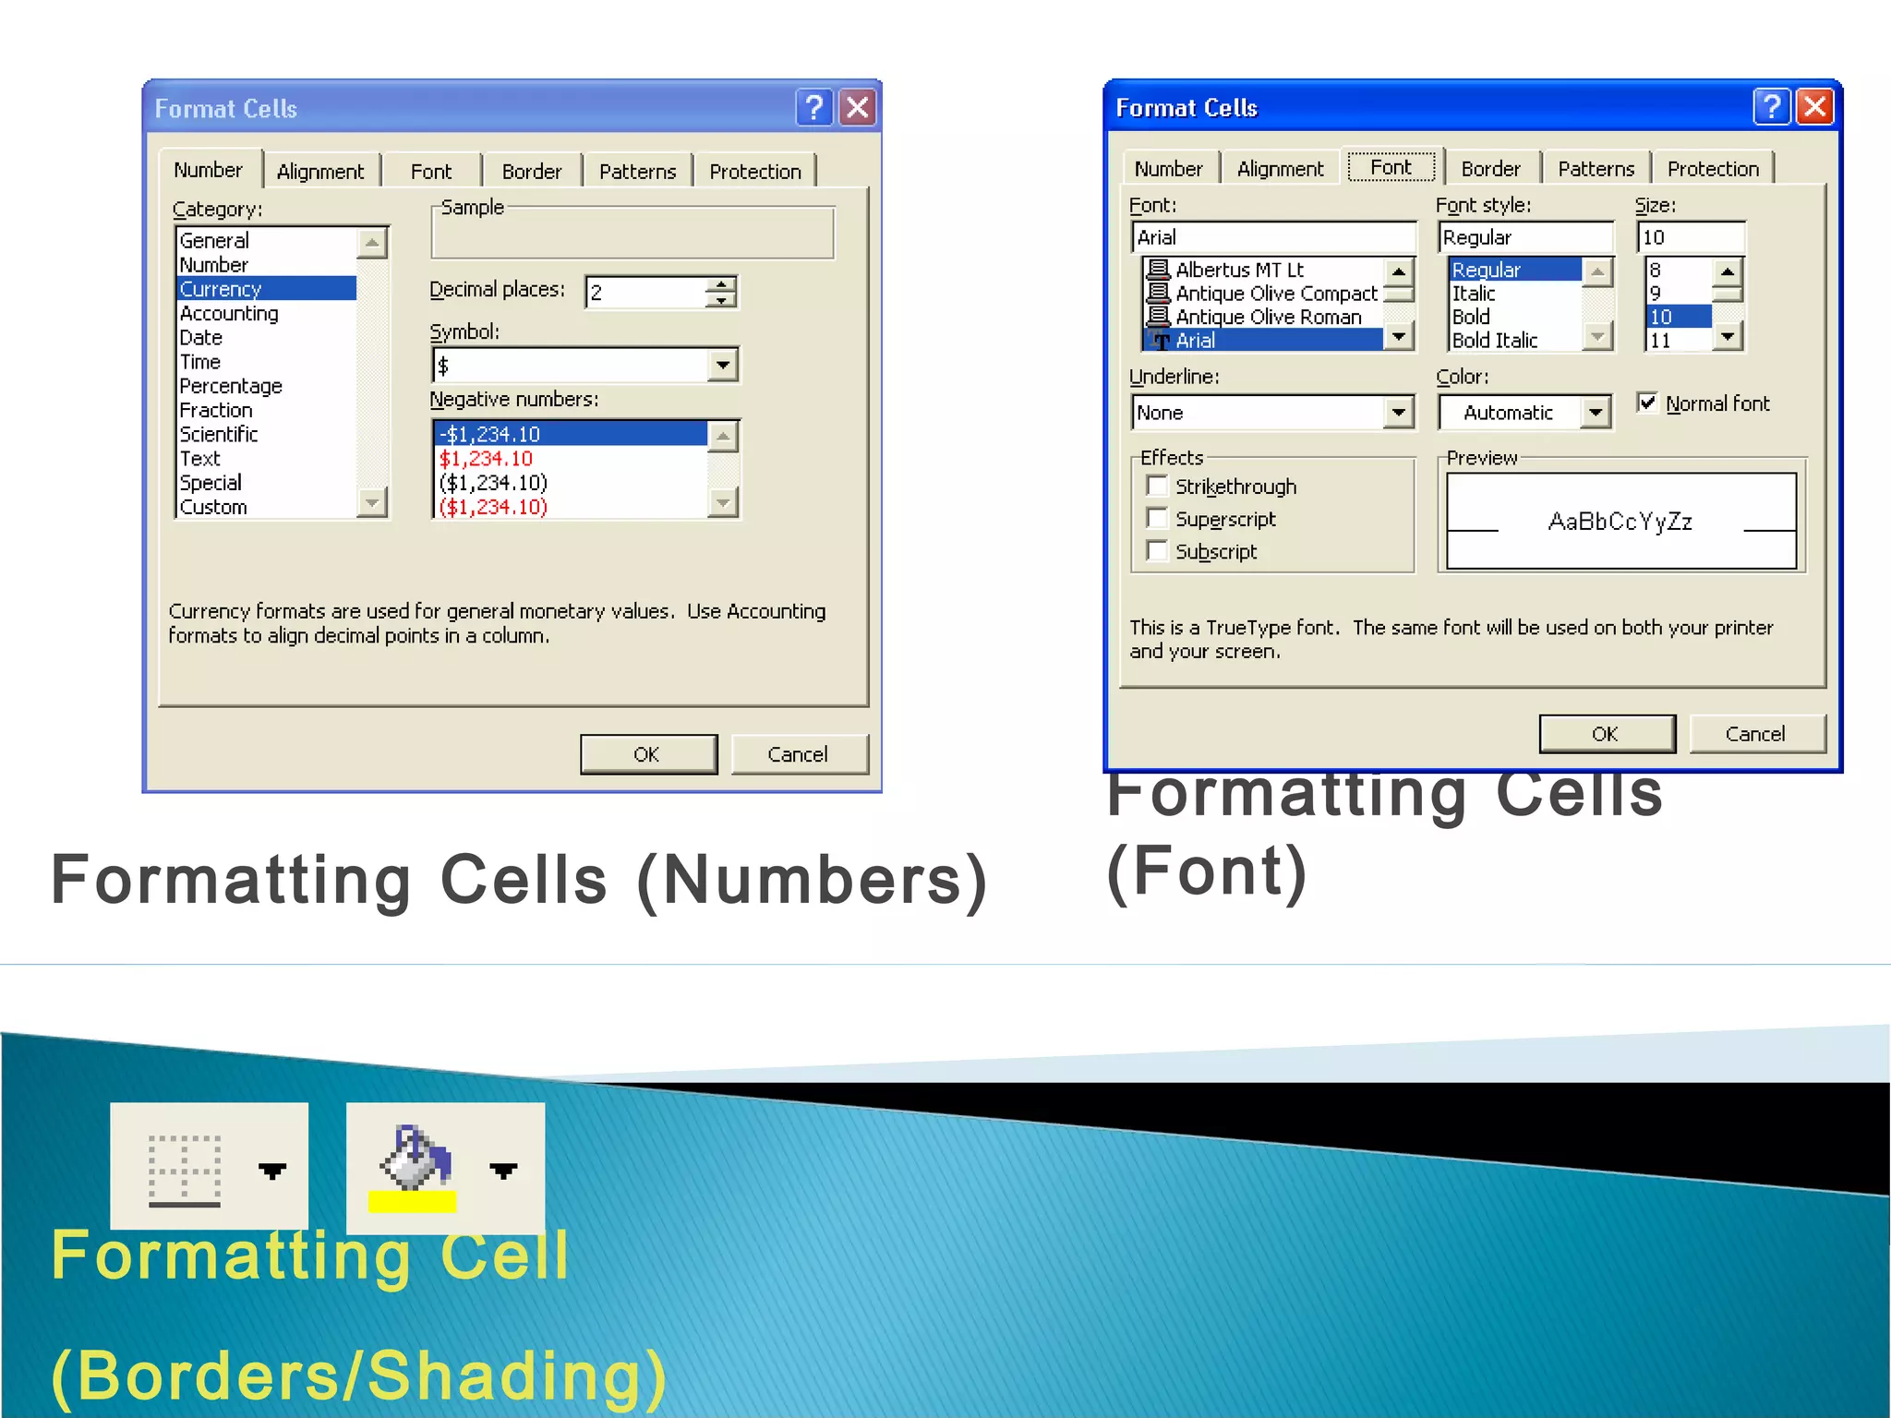
Task: Click help icon in Font Format Cells dialog
Action: (1772, 107)
